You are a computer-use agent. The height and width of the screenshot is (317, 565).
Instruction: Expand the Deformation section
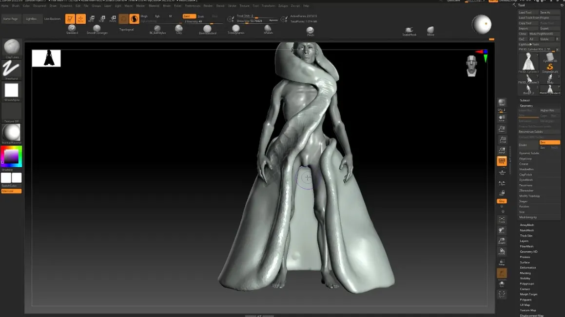point(527,267)
